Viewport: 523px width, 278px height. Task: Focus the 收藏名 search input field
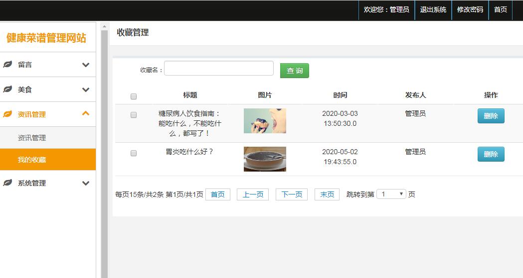(x=219, y=68)
